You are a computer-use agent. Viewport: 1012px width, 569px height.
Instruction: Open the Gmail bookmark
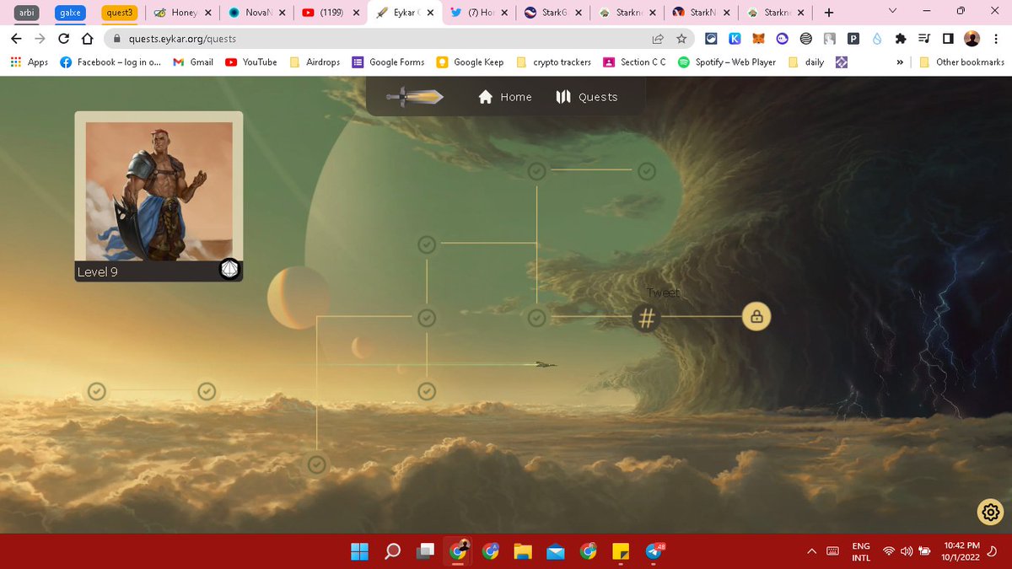[192, 62]
